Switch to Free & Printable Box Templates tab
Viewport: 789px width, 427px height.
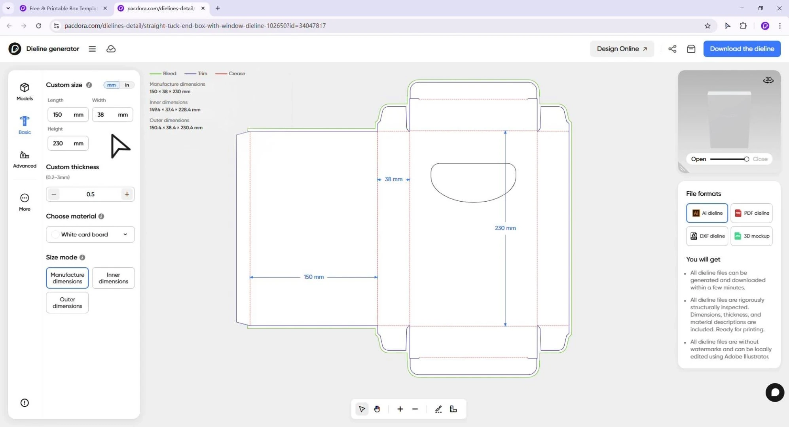[x=63, y=8]
